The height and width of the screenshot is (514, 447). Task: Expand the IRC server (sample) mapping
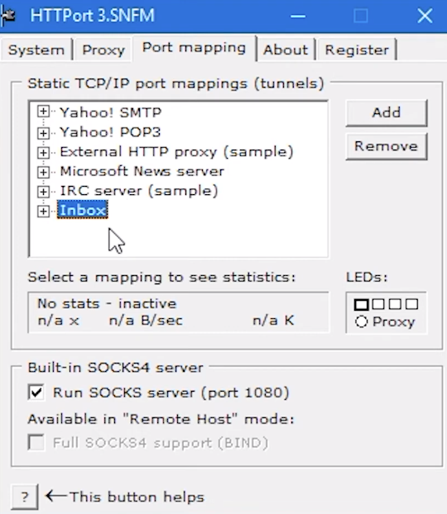43,192
